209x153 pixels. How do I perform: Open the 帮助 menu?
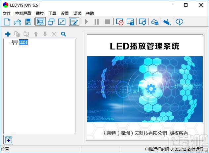[90, 13]
